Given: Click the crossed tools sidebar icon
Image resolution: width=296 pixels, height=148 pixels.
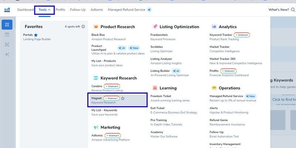Looking at the screenshot, I should tap(7, 44).
